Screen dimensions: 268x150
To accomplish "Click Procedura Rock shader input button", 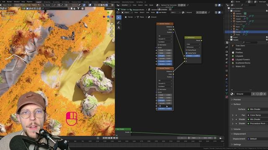I will (x=258, y=123).
